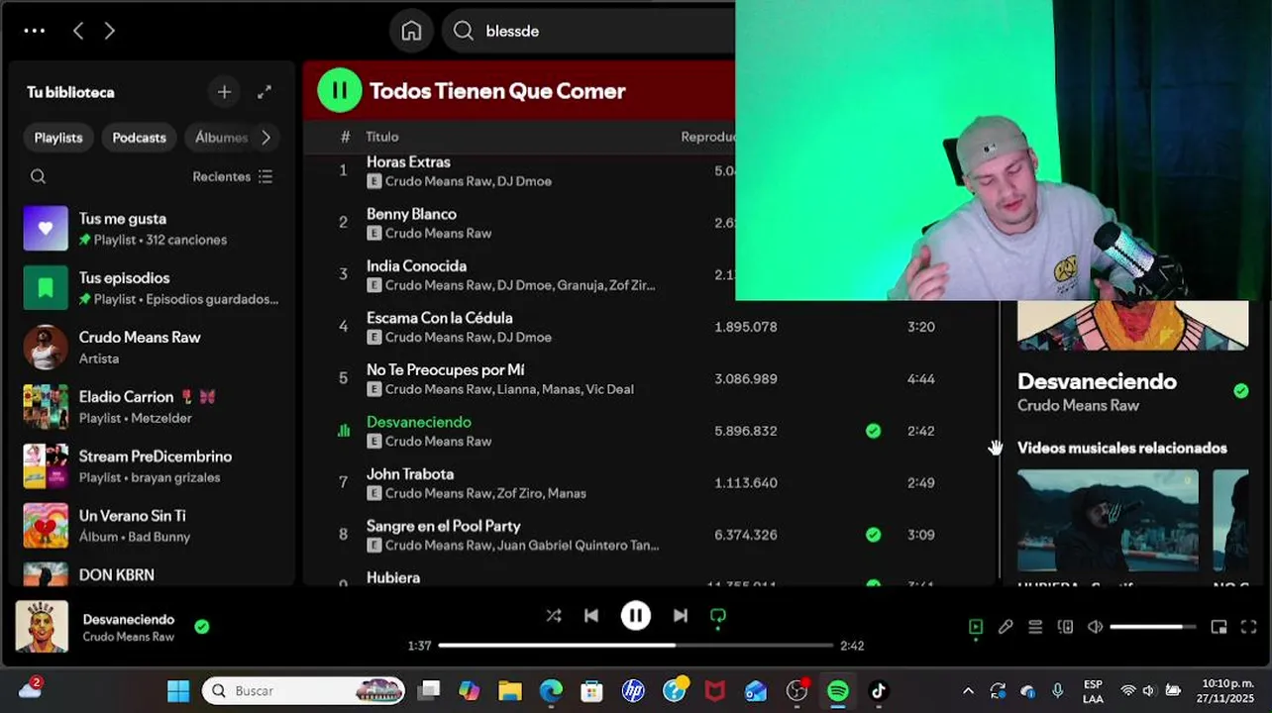This screenshot has width=1272, height=713.
Task: Click the Título column header
Action: pos(382,137)
